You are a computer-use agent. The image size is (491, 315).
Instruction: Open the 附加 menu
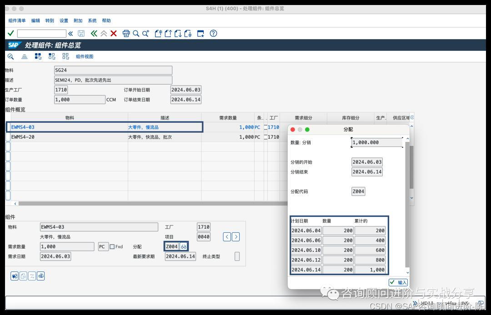78,20
